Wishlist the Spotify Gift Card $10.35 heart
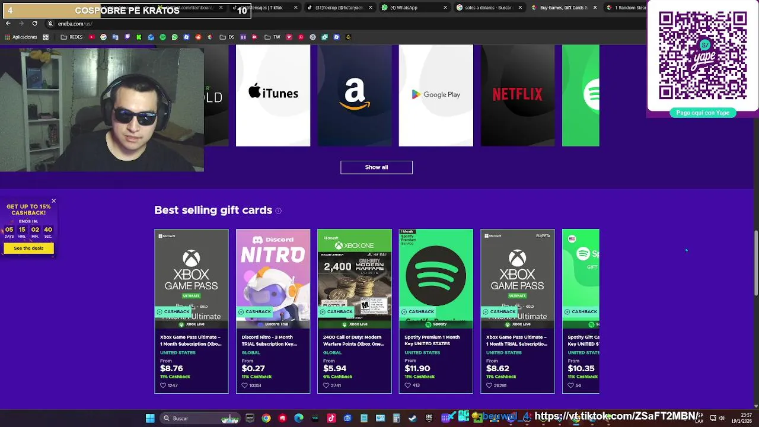Image resolution: width=759 pixels, height=427 pixels. [570, 385]
